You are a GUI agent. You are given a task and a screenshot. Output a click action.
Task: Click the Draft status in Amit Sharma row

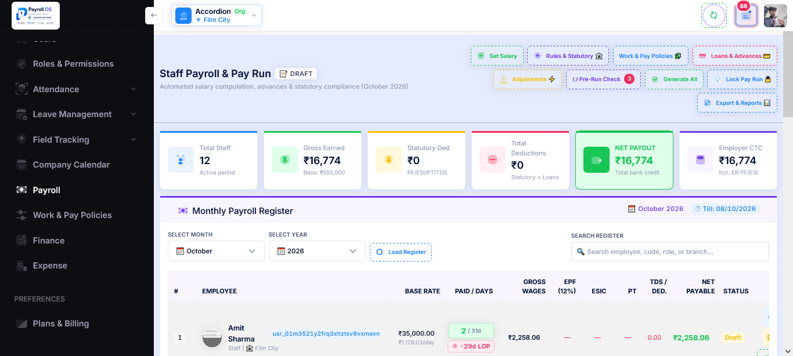pos(733,337)
